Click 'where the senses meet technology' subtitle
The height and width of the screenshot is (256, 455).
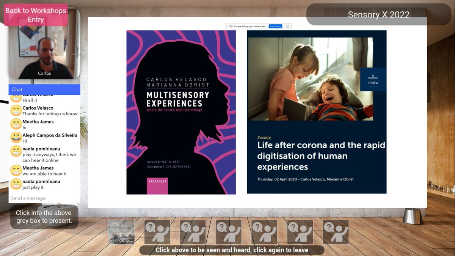[174, 110]
